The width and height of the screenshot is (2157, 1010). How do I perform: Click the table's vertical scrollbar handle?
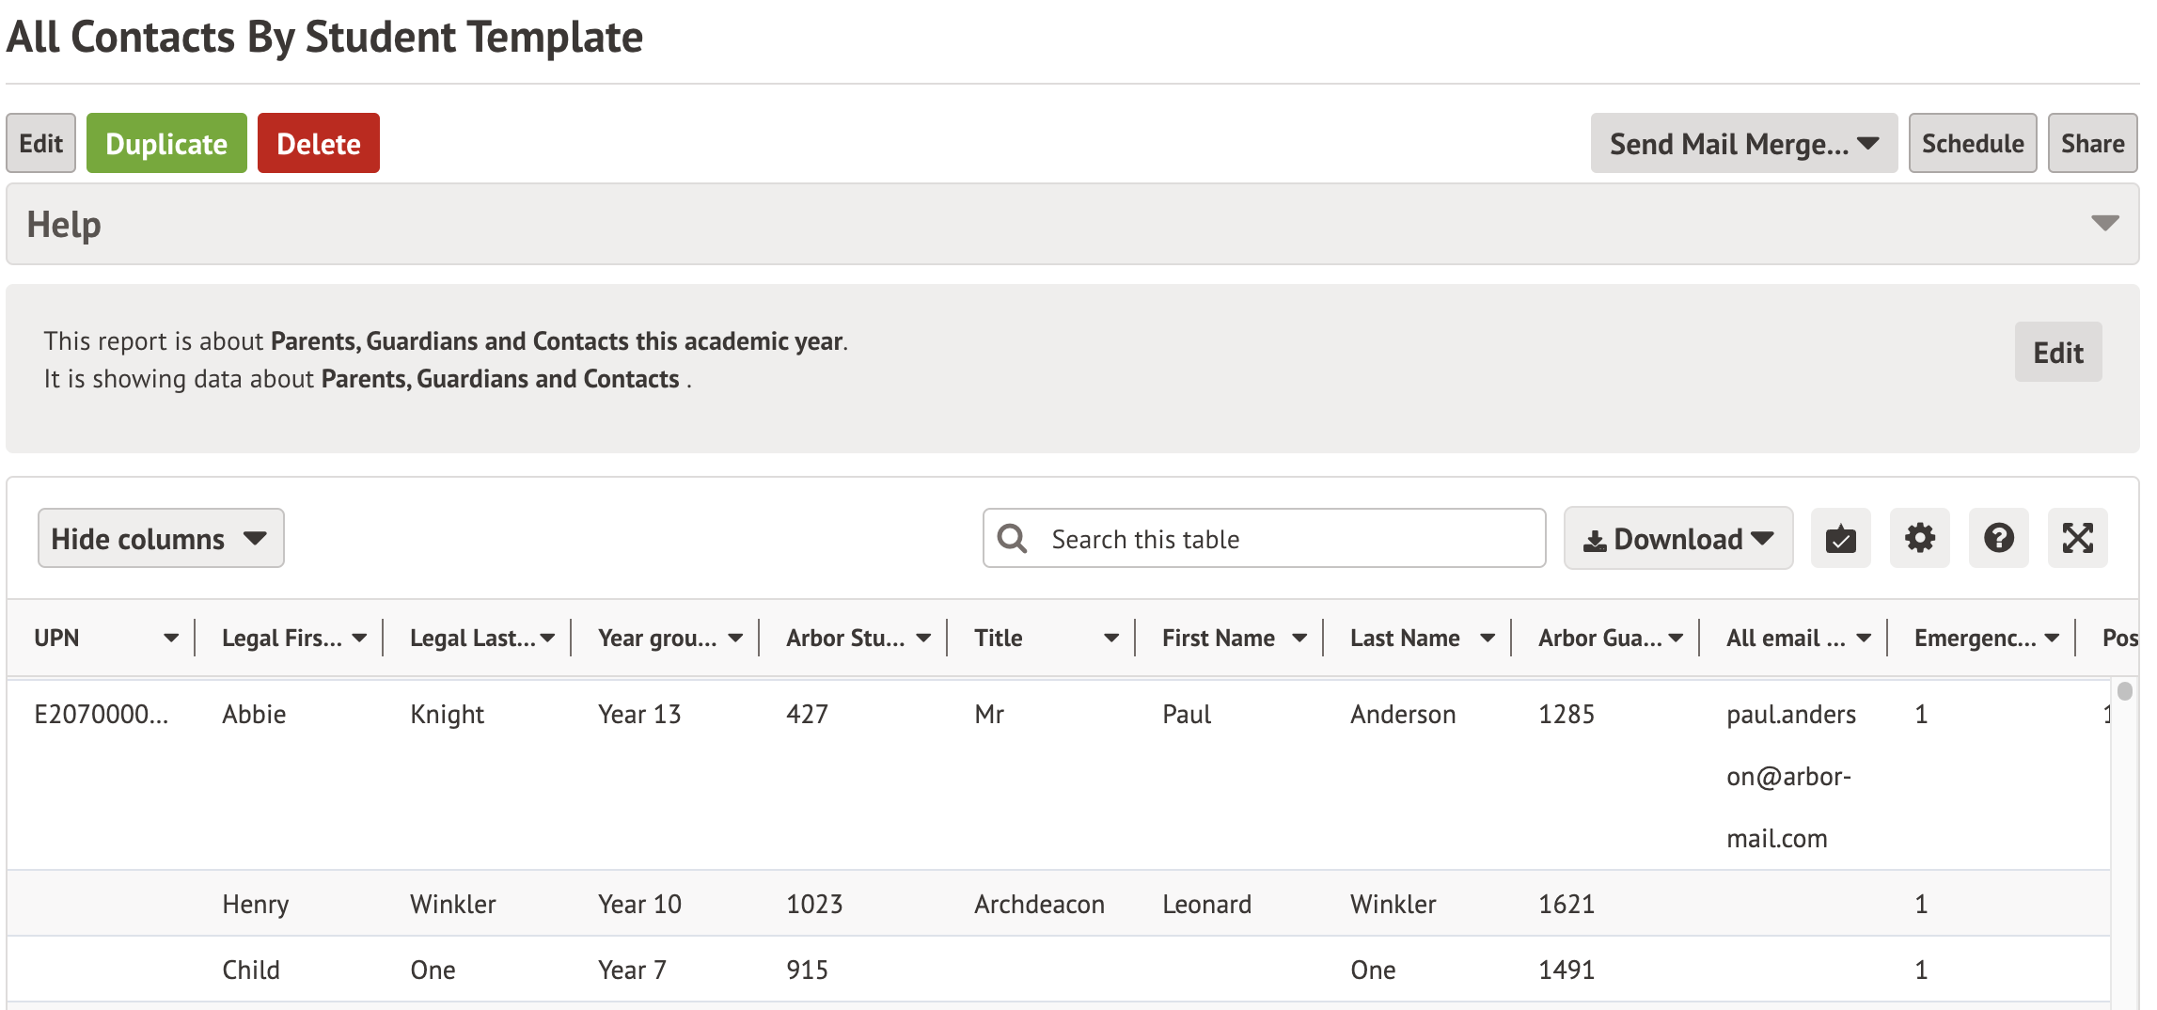tap(2124, 691)
